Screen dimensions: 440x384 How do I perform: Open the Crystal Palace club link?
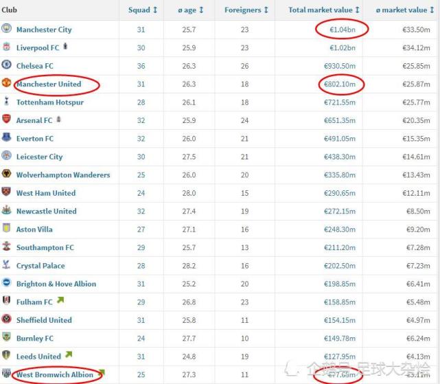pyautogui.click(x=40, y=266)
